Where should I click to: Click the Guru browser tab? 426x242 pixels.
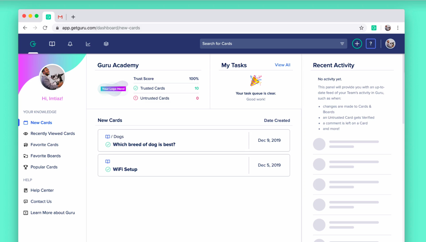click(48, 17)
